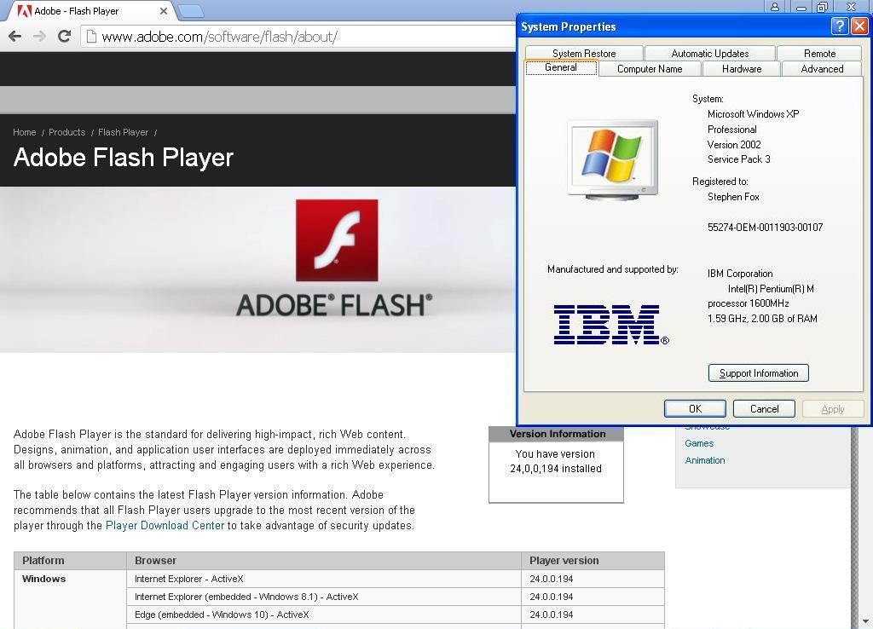Click the red Adobe Flash logo

point(337,240)
